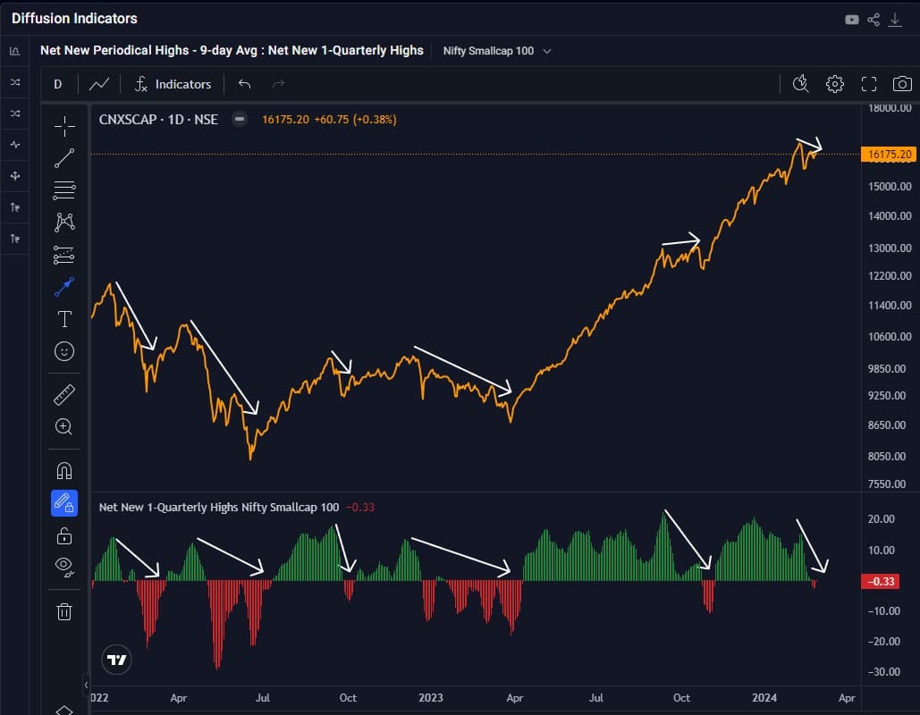920x715 pixels.
Task: Collapse the CNXSCAP legend with minus button
Action: (x=239, y=119)
